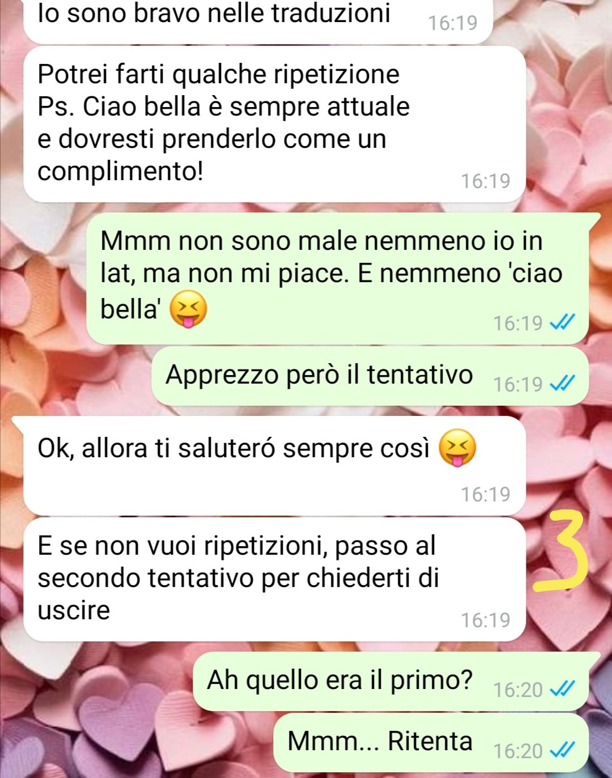The width and height of the screenshot is (612, 778).
Task: Tap the double checkmarks beside 'Apprezzo però il tentativo'
Action: tap(563, 384)
